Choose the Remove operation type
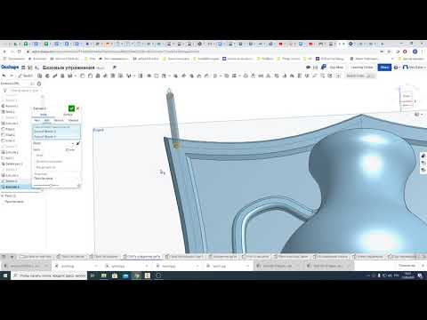 [59, 120]
